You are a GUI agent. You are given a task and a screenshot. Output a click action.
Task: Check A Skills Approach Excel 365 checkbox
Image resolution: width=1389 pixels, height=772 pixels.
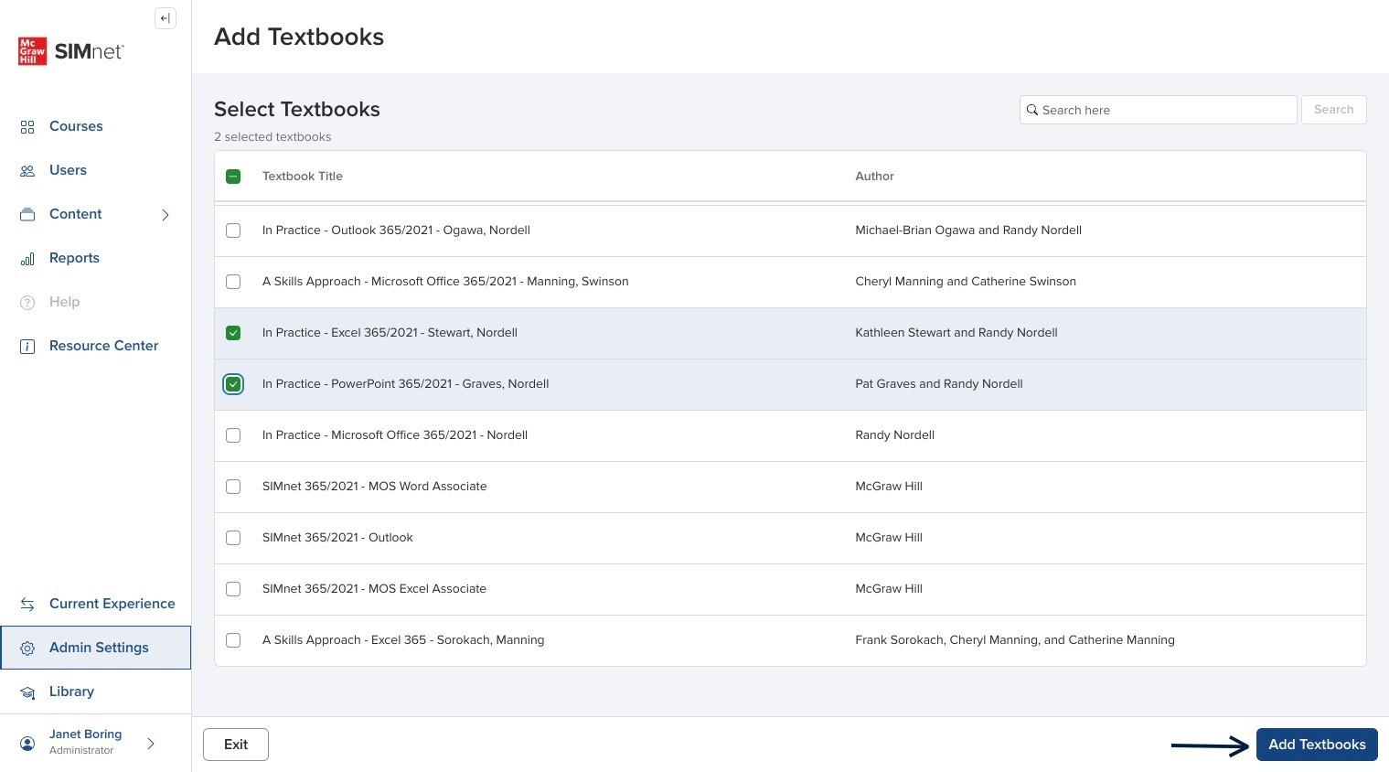[233, 640]
